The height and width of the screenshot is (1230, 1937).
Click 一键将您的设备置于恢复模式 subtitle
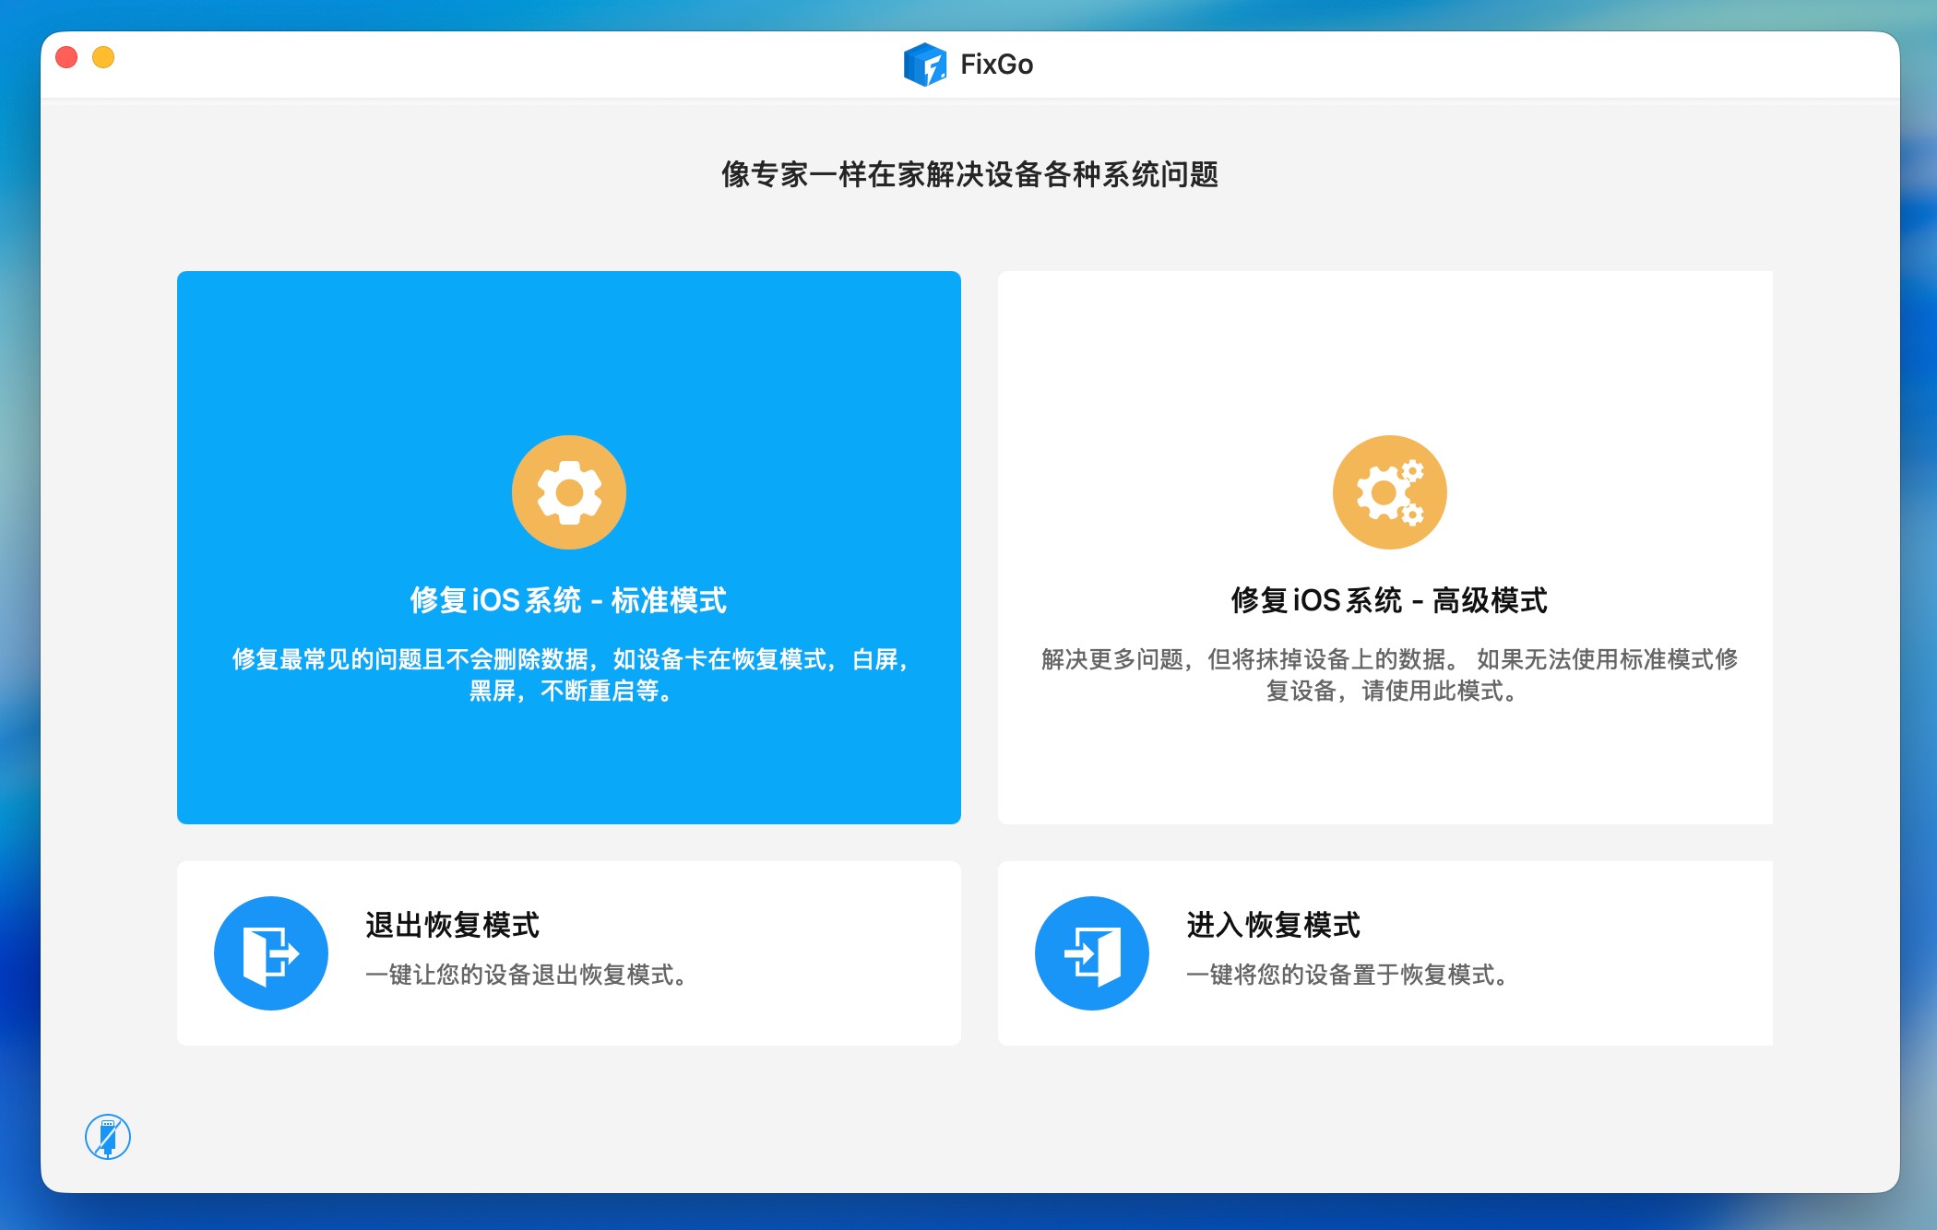[1347, 975]
